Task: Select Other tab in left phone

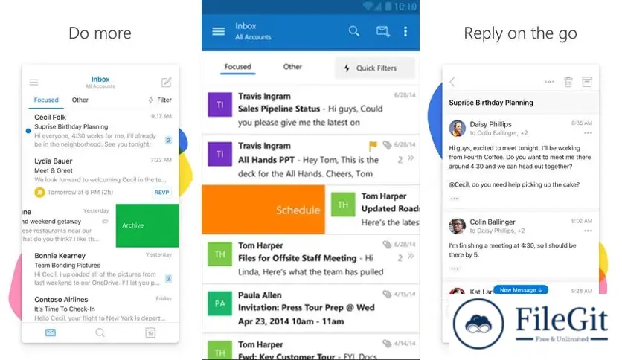Action: tap(80, 100)
